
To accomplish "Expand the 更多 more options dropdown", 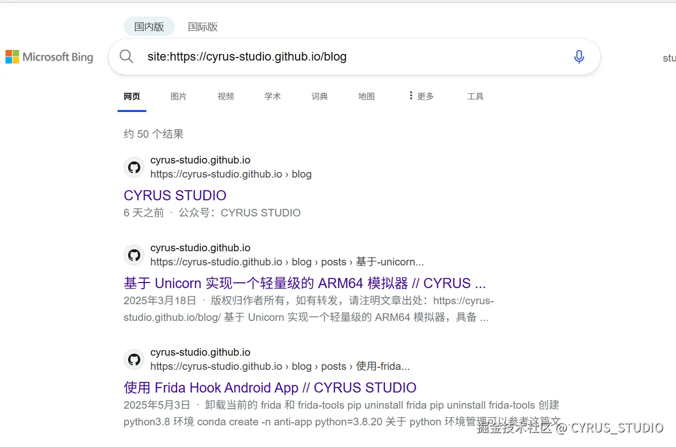I will click(x=422, y=96).
